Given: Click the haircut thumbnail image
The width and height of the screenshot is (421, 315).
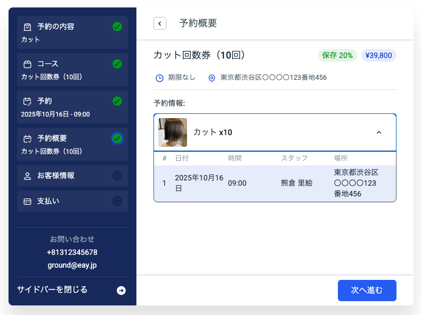Looking at the screenshot, I should tap(173, 132).
